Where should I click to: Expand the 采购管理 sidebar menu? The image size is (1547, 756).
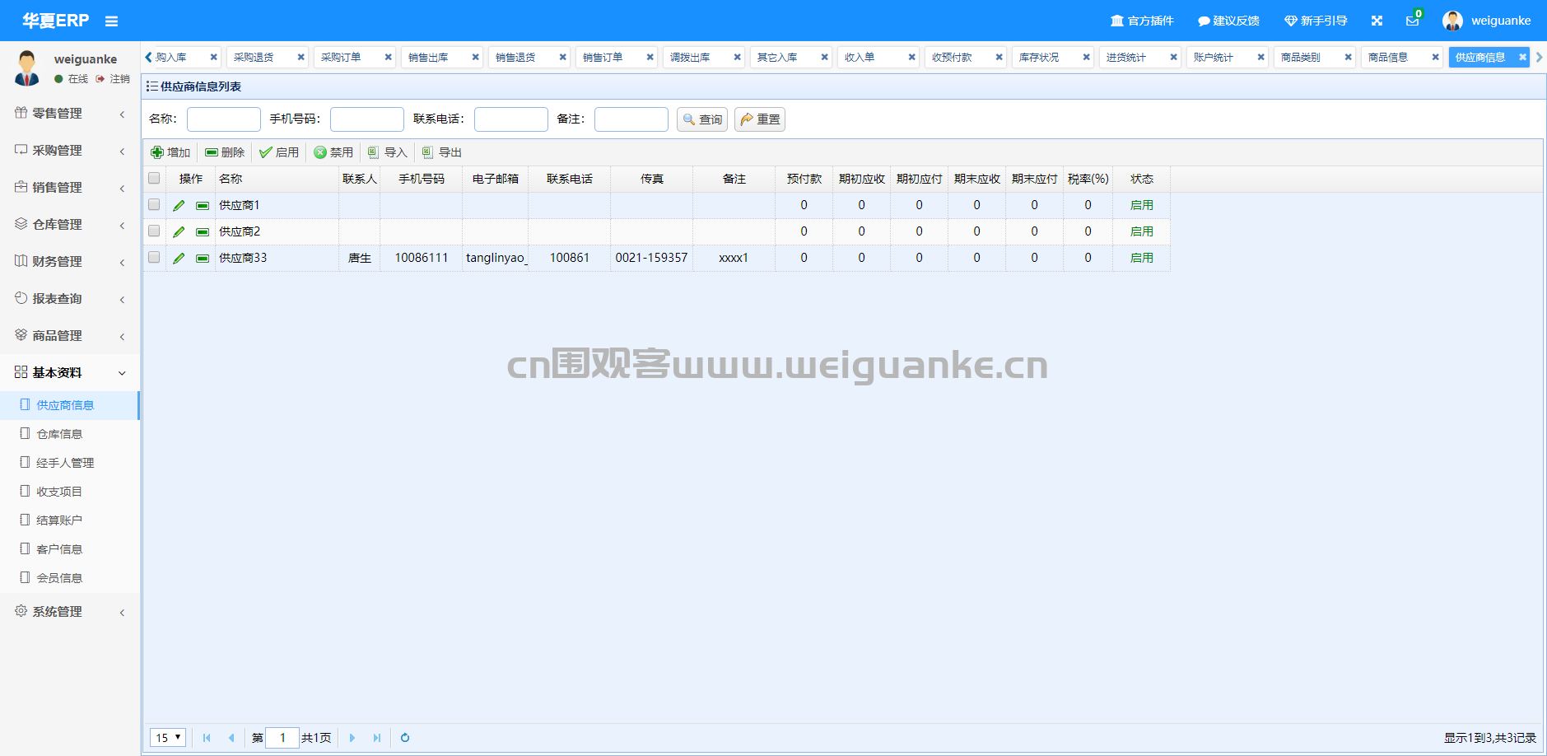(70, 151)
